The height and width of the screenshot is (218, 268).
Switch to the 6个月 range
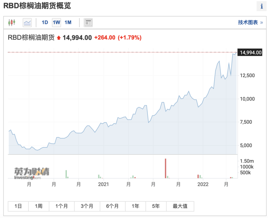pos(112,206)
